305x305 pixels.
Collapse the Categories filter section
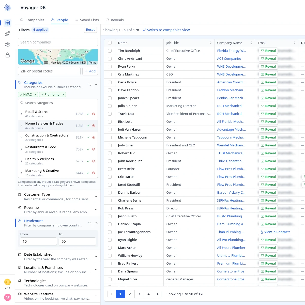click(x=96, y=84)
